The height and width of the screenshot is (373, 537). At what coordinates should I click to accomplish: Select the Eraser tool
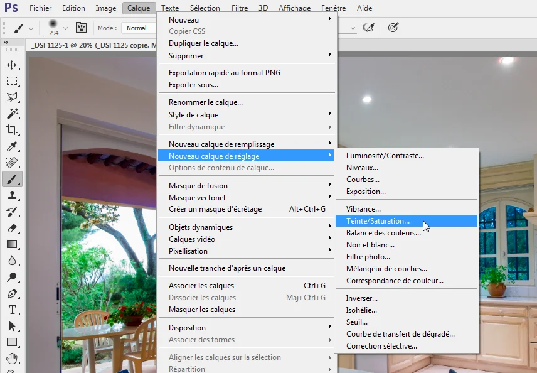point(12,228)
